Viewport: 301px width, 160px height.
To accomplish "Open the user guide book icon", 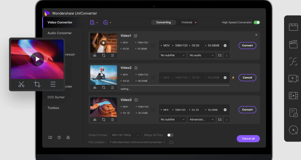I will click(x=50, y=137).
